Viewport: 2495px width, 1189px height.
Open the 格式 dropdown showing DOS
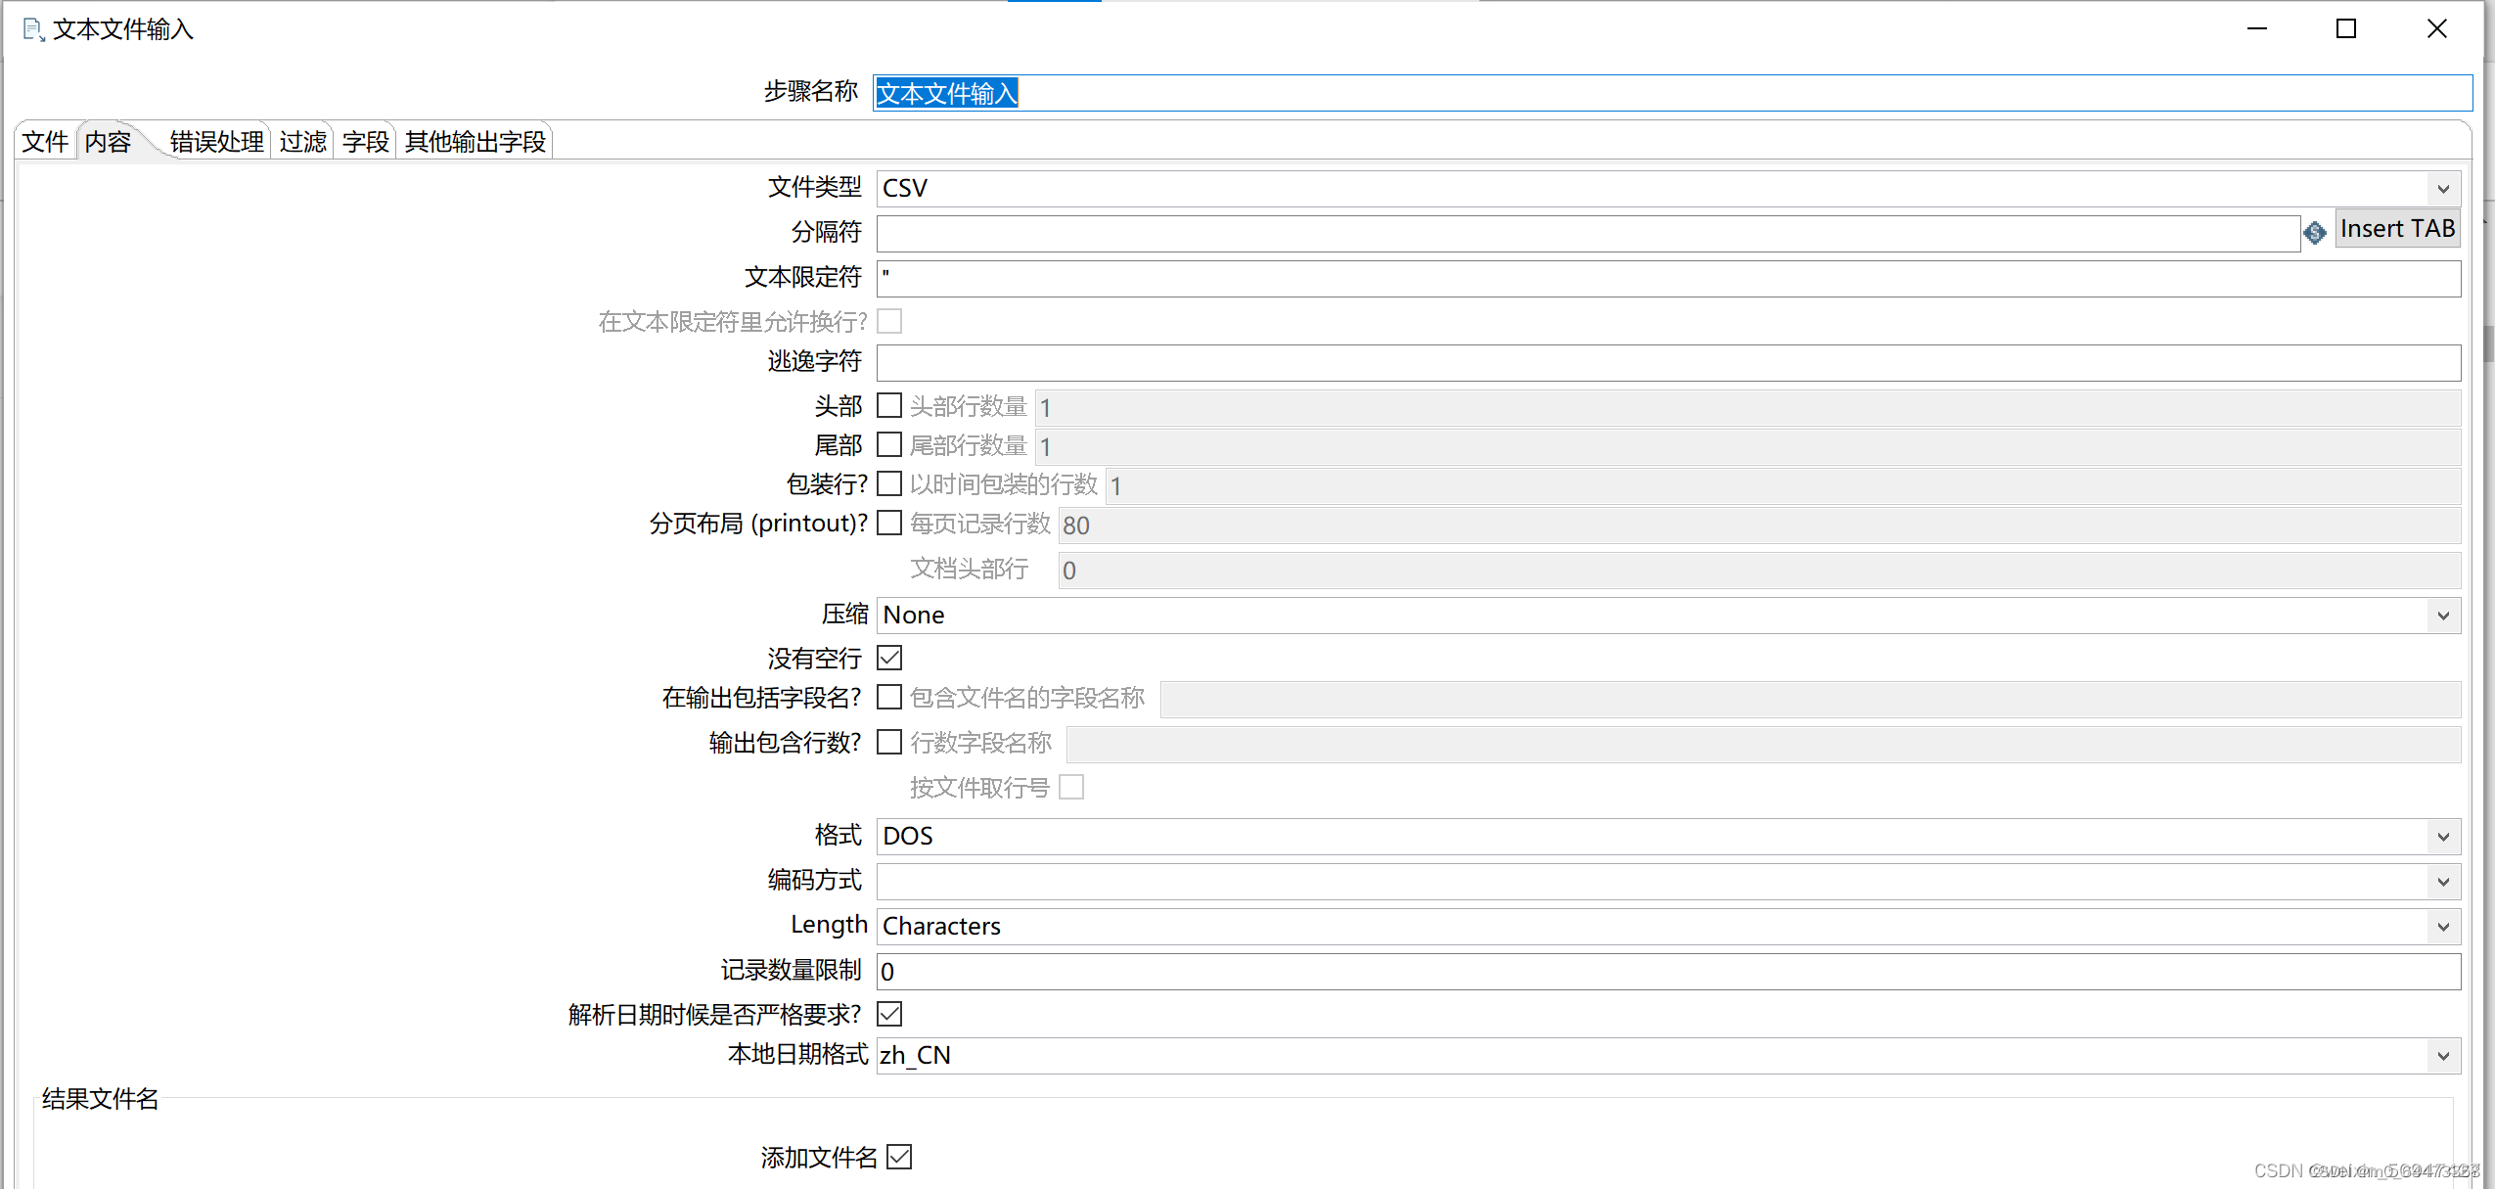click(2443, 836)
